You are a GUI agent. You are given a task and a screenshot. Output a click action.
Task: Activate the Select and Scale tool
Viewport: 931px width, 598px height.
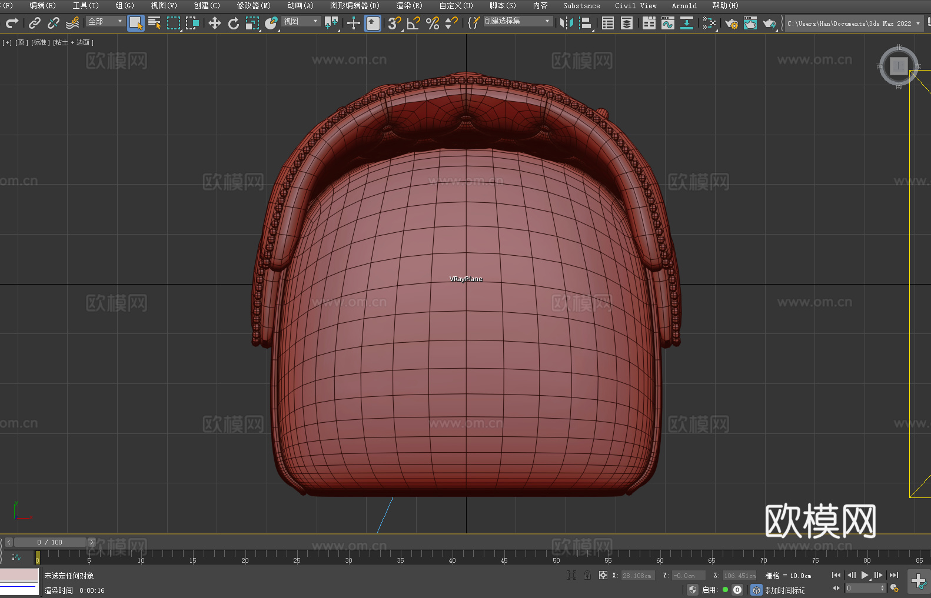(252, 23)
